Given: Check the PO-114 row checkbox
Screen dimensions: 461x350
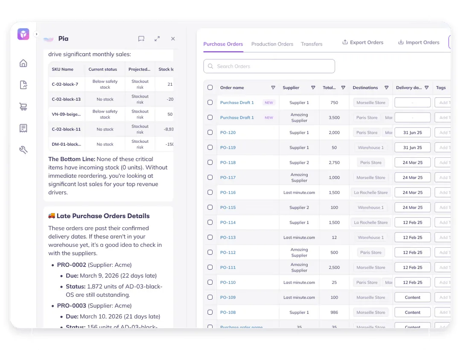Looking at the screenshot, I should coord(210,222).
